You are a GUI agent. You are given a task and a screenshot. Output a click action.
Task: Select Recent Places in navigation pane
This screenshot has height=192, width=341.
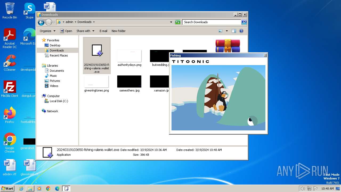tap(59, 55)
